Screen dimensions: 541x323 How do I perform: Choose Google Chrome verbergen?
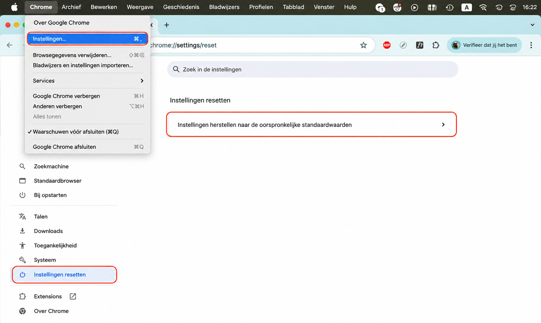click(x=87, y=96)
